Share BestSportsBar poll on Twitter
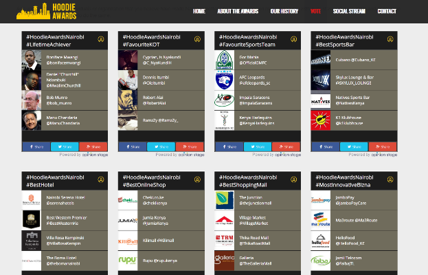The width and height of the screenshot is (428, 275). [x=354, y=146]
